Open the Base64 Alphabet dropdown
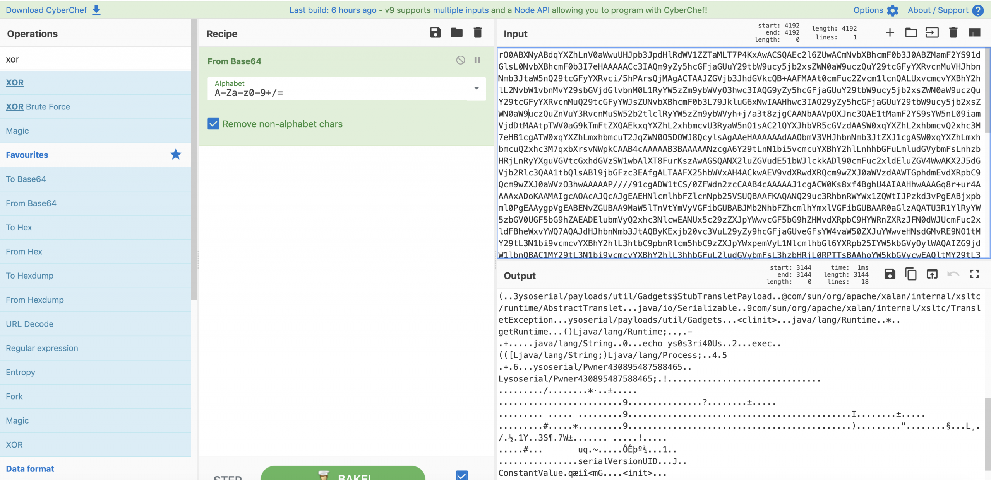The width and height of the screenshot is (991, 480). pos(346,89)
